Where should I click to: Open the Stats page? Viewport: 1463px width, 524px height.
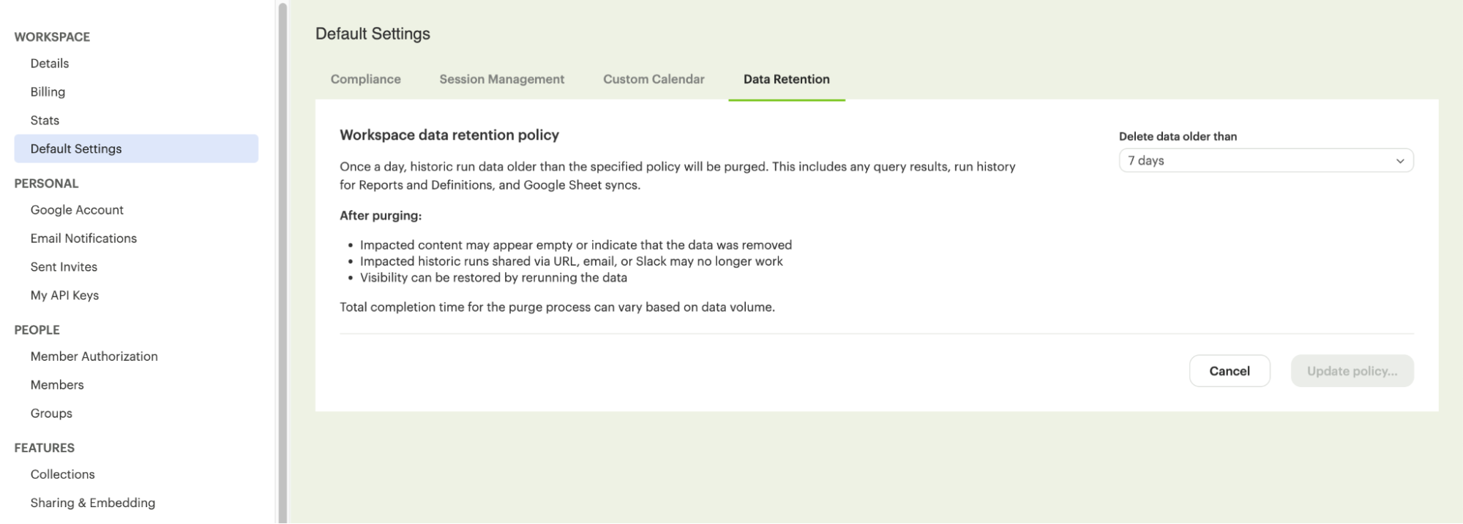click(x=45, y=121)
